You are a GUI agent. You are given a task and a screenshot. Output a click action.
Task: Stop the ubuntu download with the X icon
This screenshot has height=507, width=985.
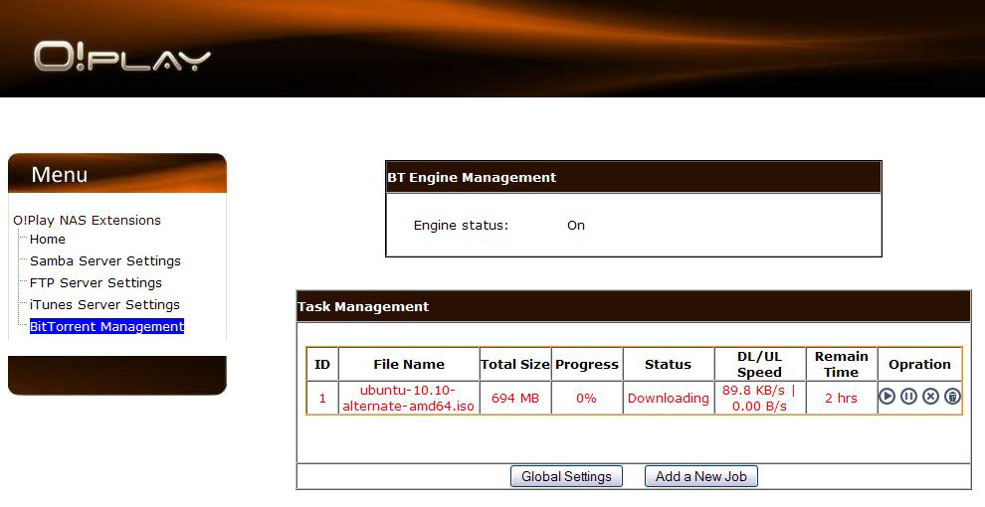coord(930,396)
